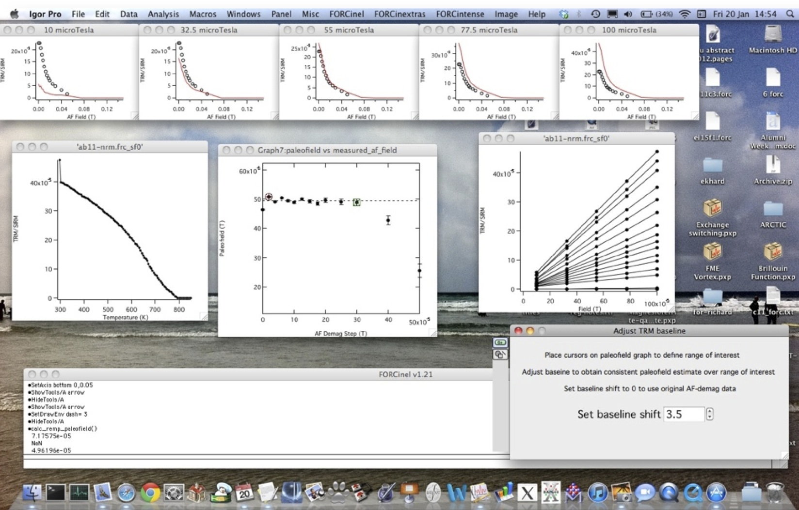The height and width of the screenshot is (510, 799).
Task: Open the Brillouin Function.pxp experiment file
Action: click(773, 253)
